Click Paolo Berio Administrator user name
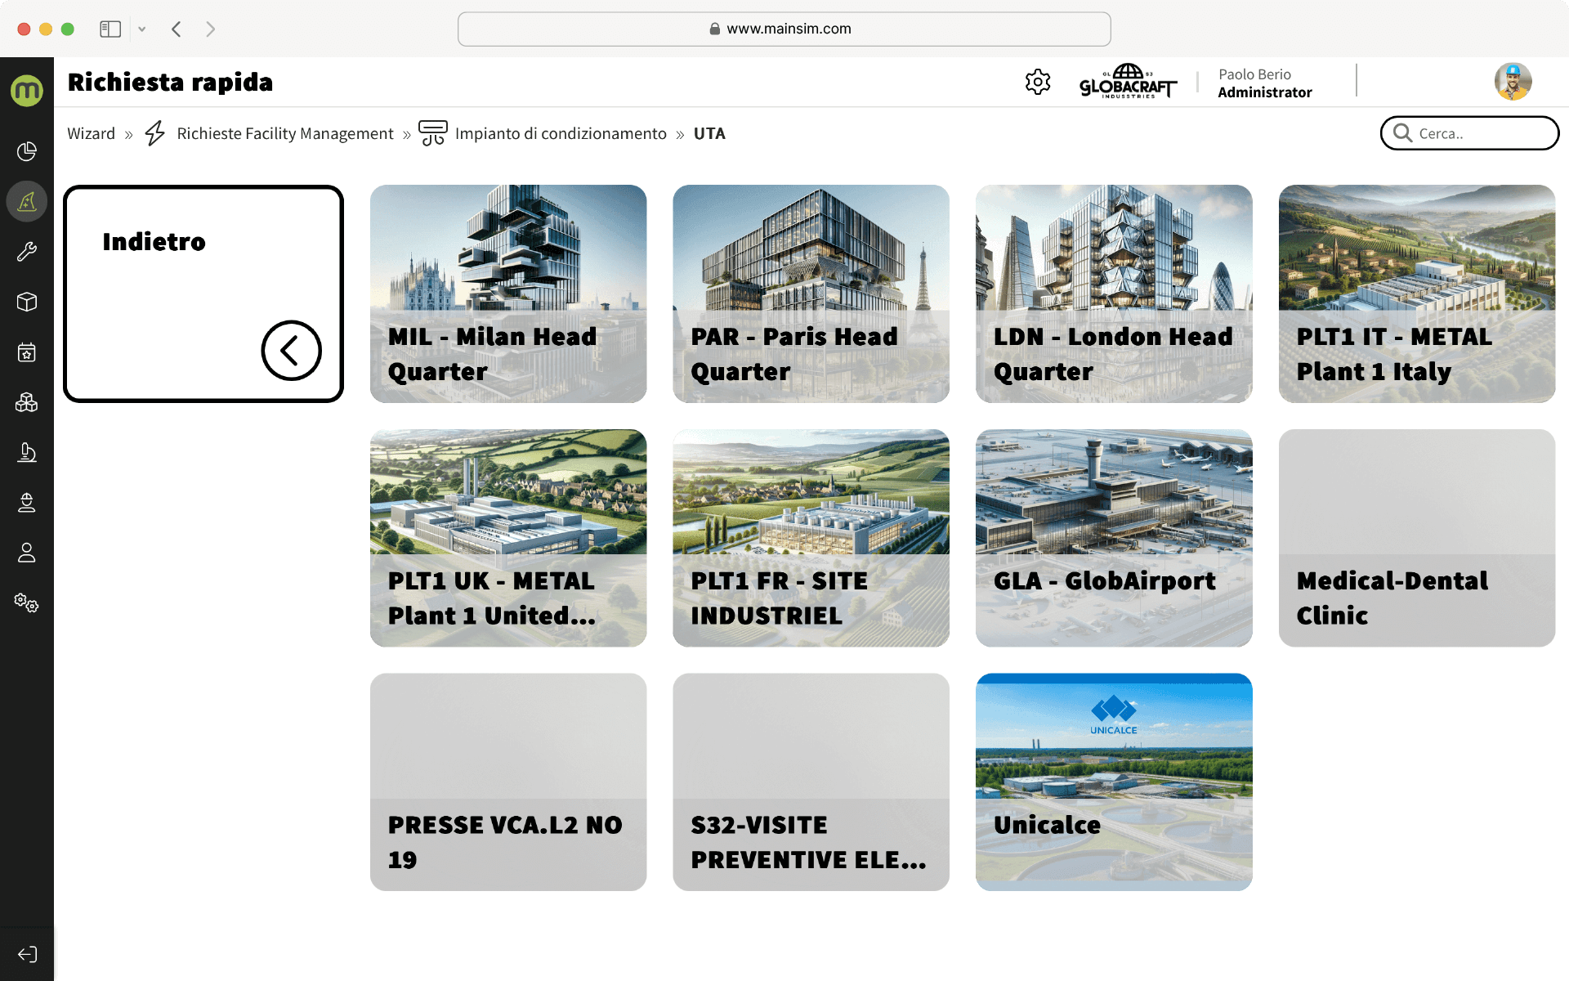 1265,83
